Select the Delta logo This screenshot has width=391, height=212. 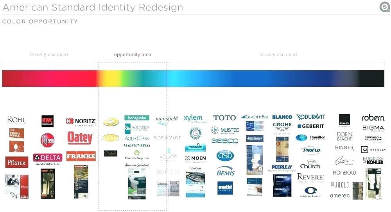point(48,158)
